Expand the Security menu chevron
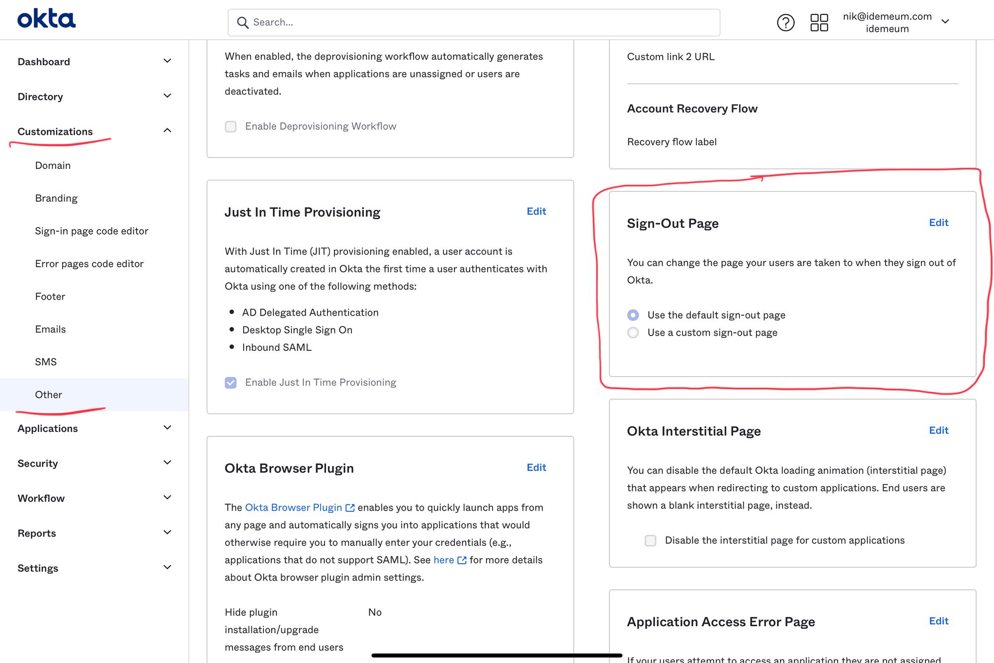The width and height of the screenshot is (994, 663). [x=167, y=463]
